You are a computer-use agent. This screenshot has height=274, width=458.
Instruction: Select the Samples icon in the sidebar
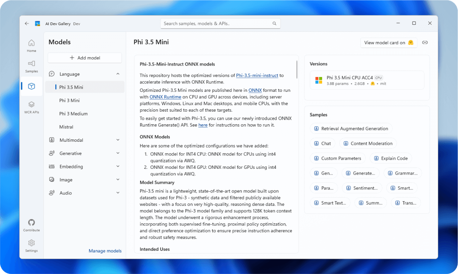(31, 65)
